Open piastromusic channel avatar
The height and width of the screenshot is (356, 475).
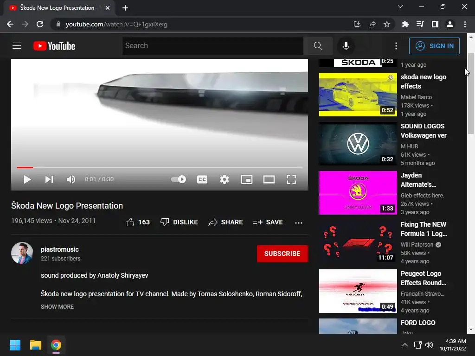click(x=22, y=253)
